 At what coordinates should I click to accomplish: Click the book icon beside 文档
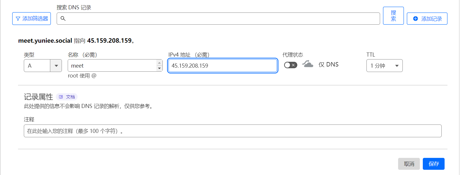(x=61, y=97)
